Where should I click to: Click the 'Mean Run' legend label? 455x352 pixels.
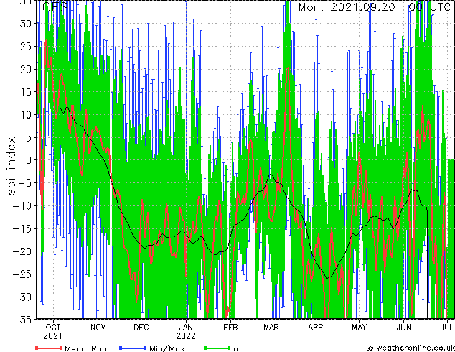coord(85,348)
